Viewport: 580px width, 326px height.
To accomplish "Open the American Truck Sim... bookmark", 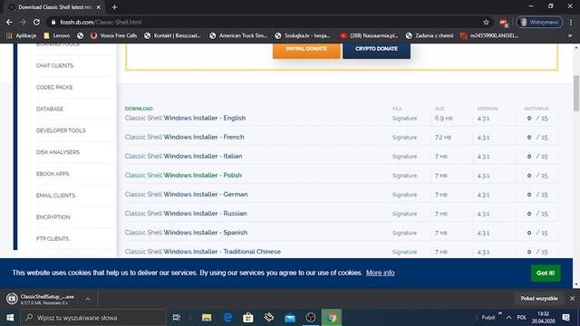I will pyautogui.click(x=238, y=35).
